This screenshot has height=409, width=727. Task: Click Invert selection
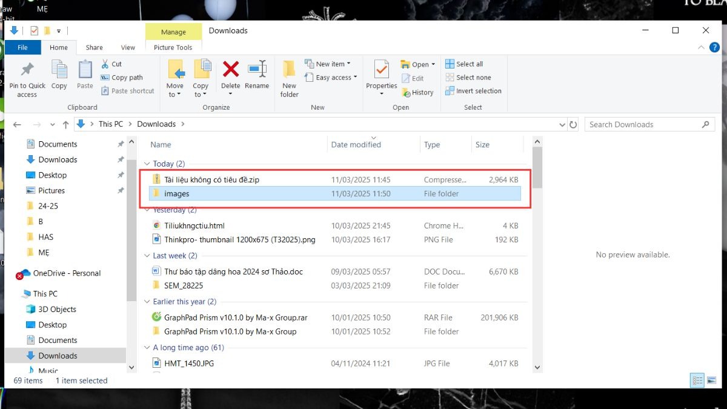473,91
